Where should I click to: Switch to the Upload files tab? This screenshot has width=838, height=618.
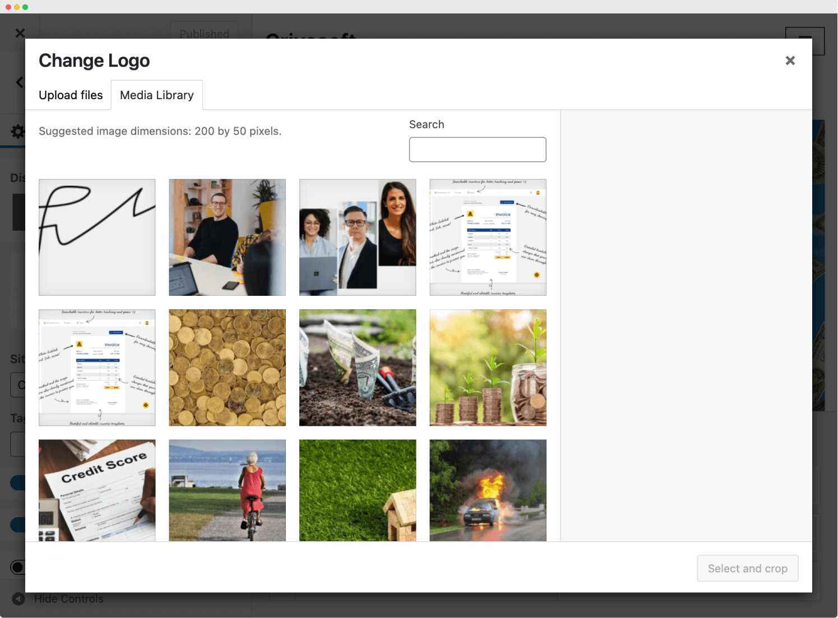(x=71, y=95)
